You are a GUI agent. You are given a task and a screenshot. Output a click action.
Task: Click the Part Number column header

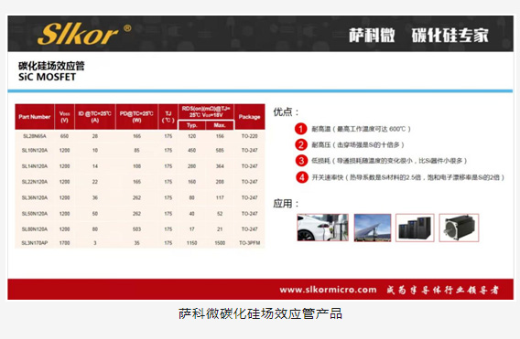[35, 117]
